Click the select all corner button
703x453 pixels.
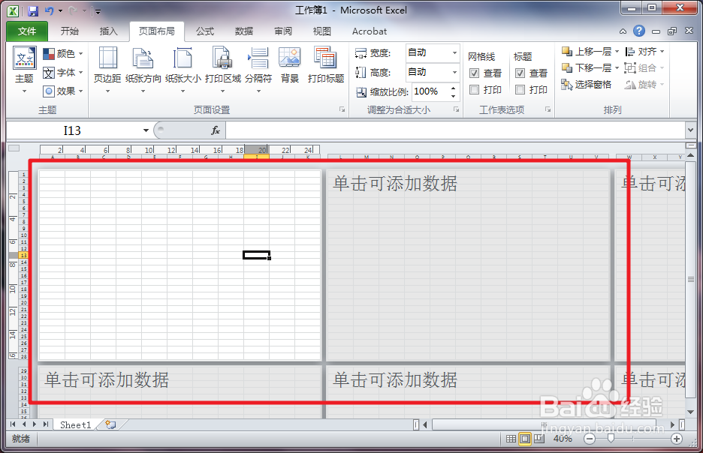(x=14, y=148)
